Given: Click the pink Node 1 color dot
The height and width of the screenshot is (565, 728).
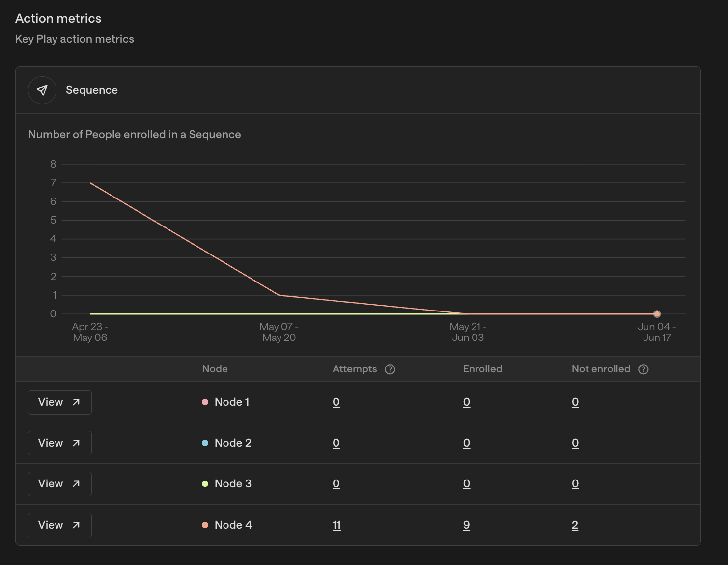Looking at the screenshot, I should pyautogui.click(x=205, y=402).
